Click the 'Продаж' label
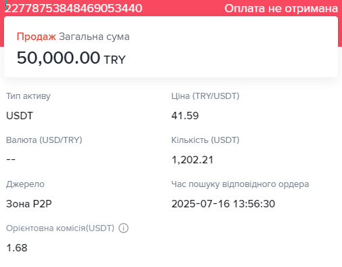The width and height of the screenshot is (342, 267). click(36, 37)
